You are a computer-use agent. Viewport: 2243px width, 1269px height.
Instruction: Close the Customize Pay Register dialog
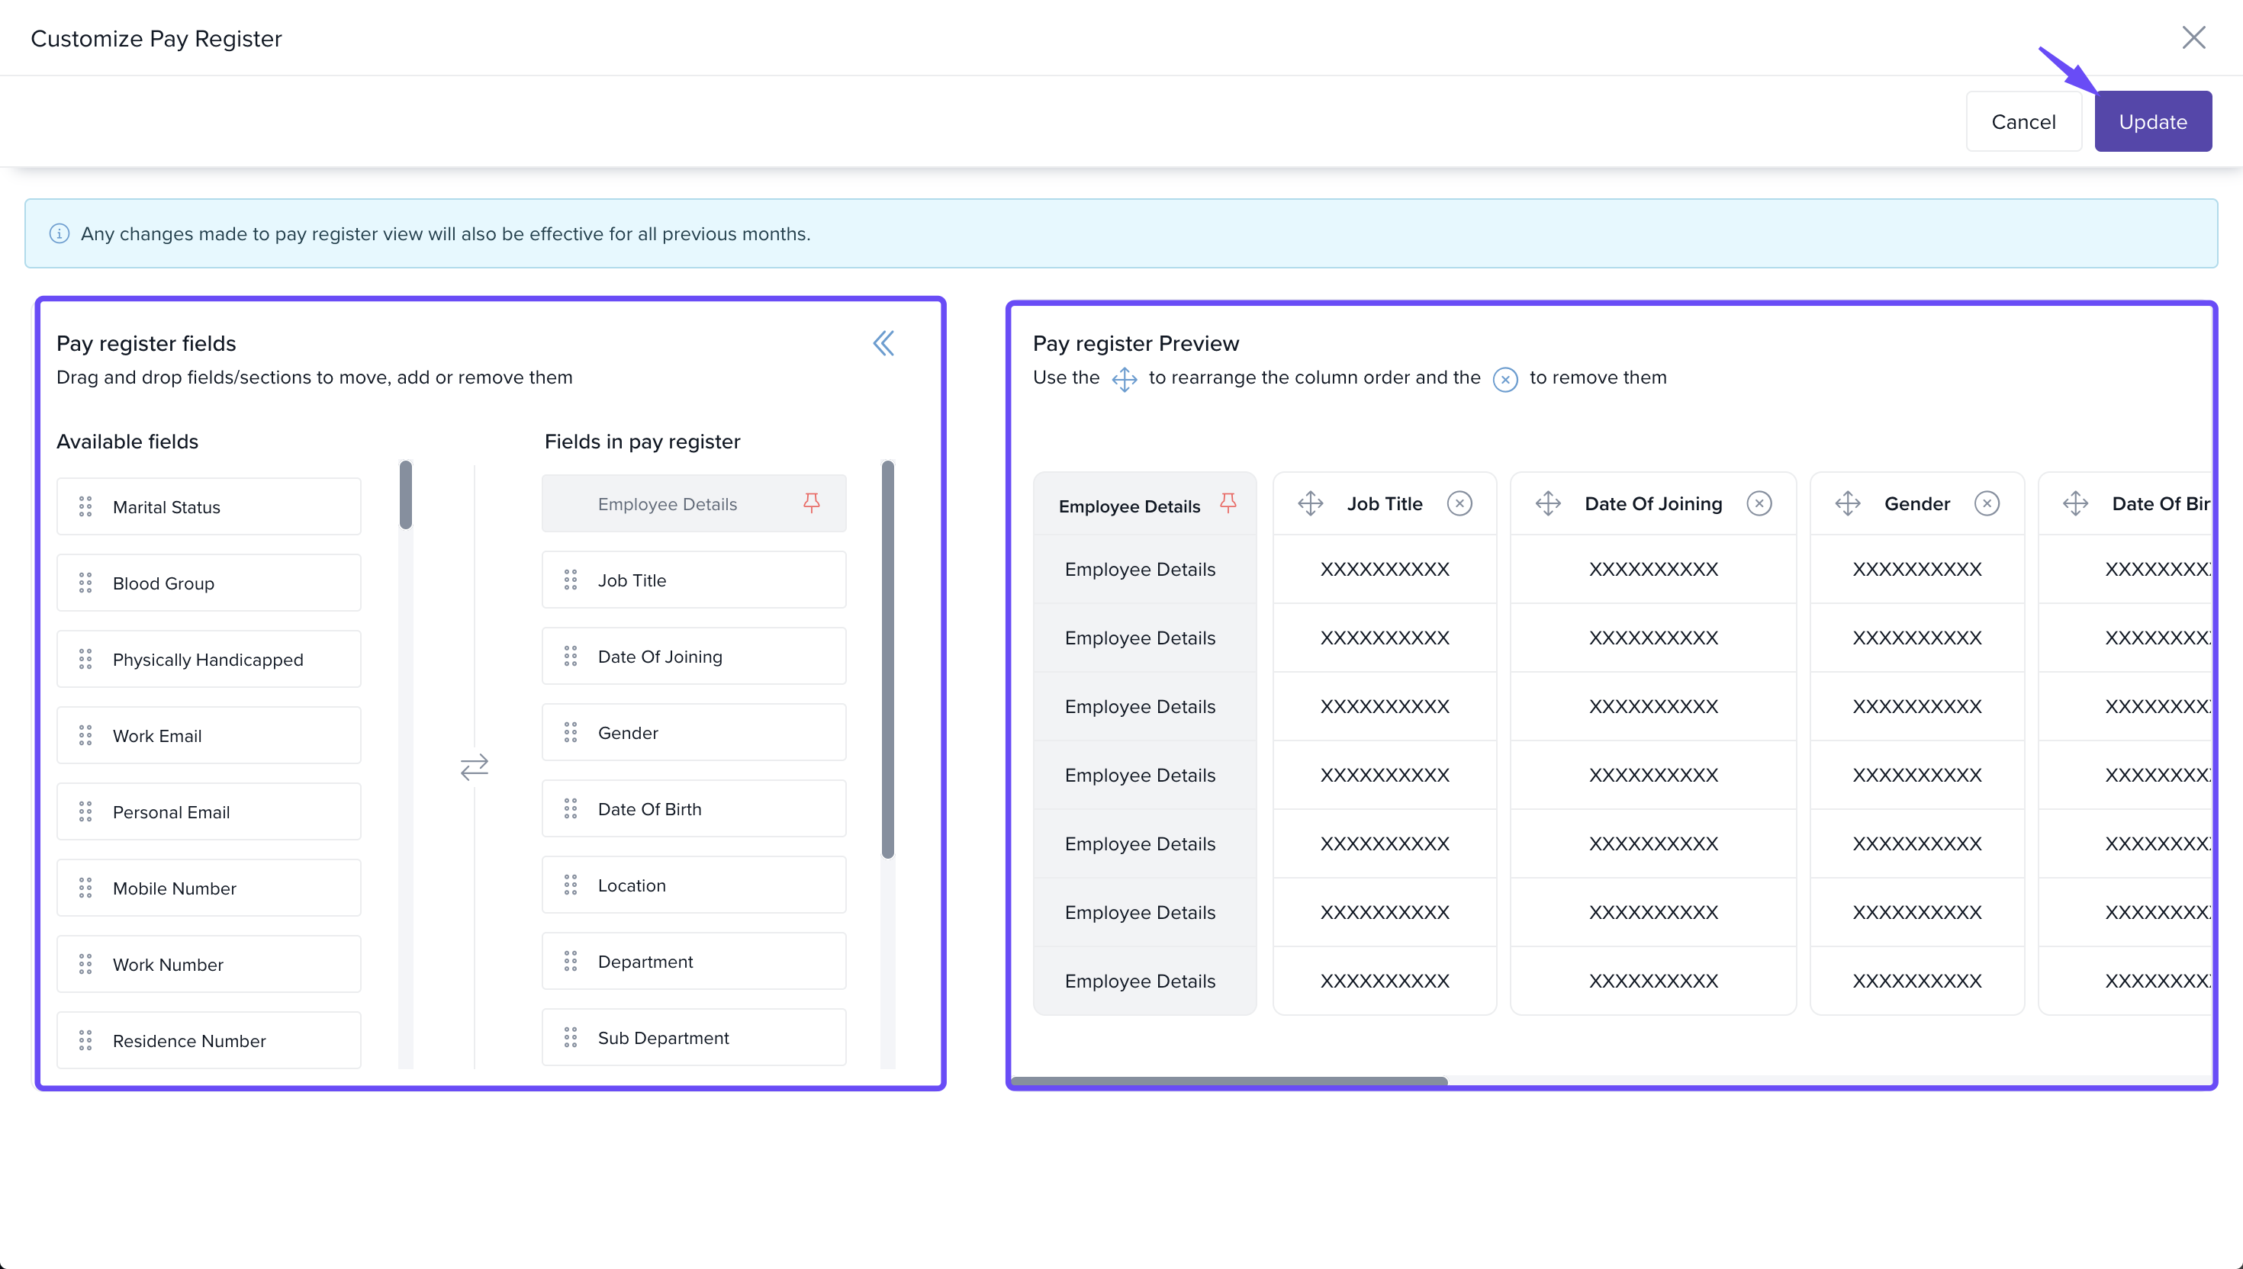(x=2193, y=37)
